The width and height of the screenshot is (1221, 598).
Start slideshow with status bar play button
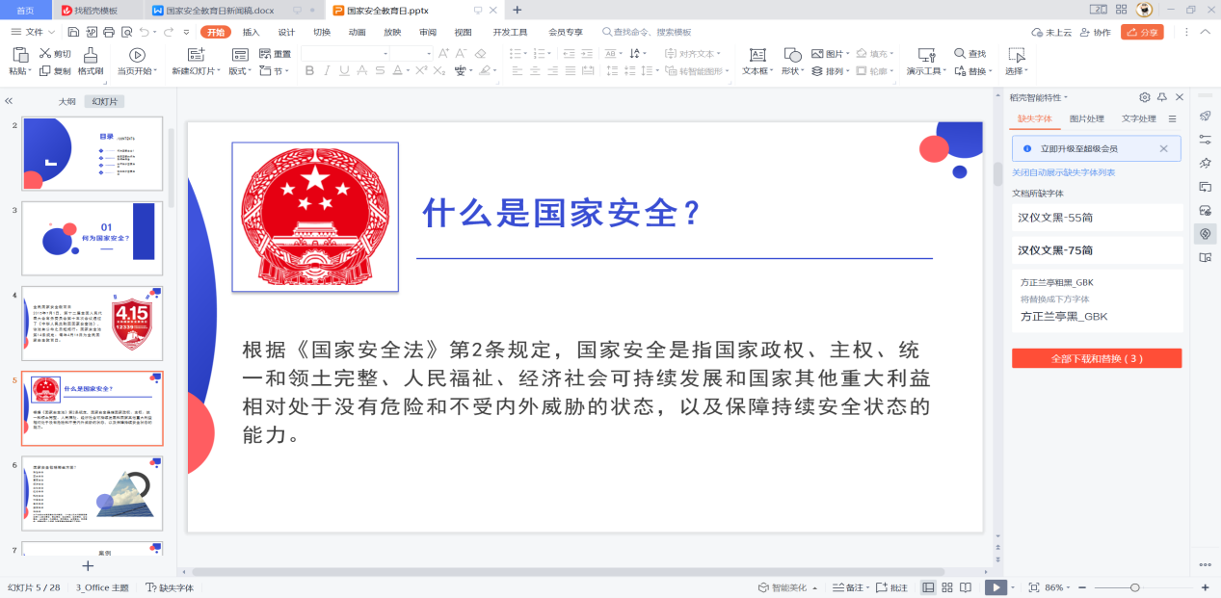pos(994,587)
